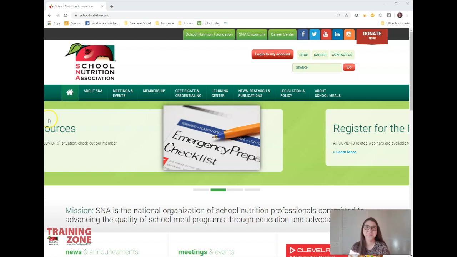Expand the Church bookmark folder
The height and width of the screenshot is (257, 457).
click(186, 23)
